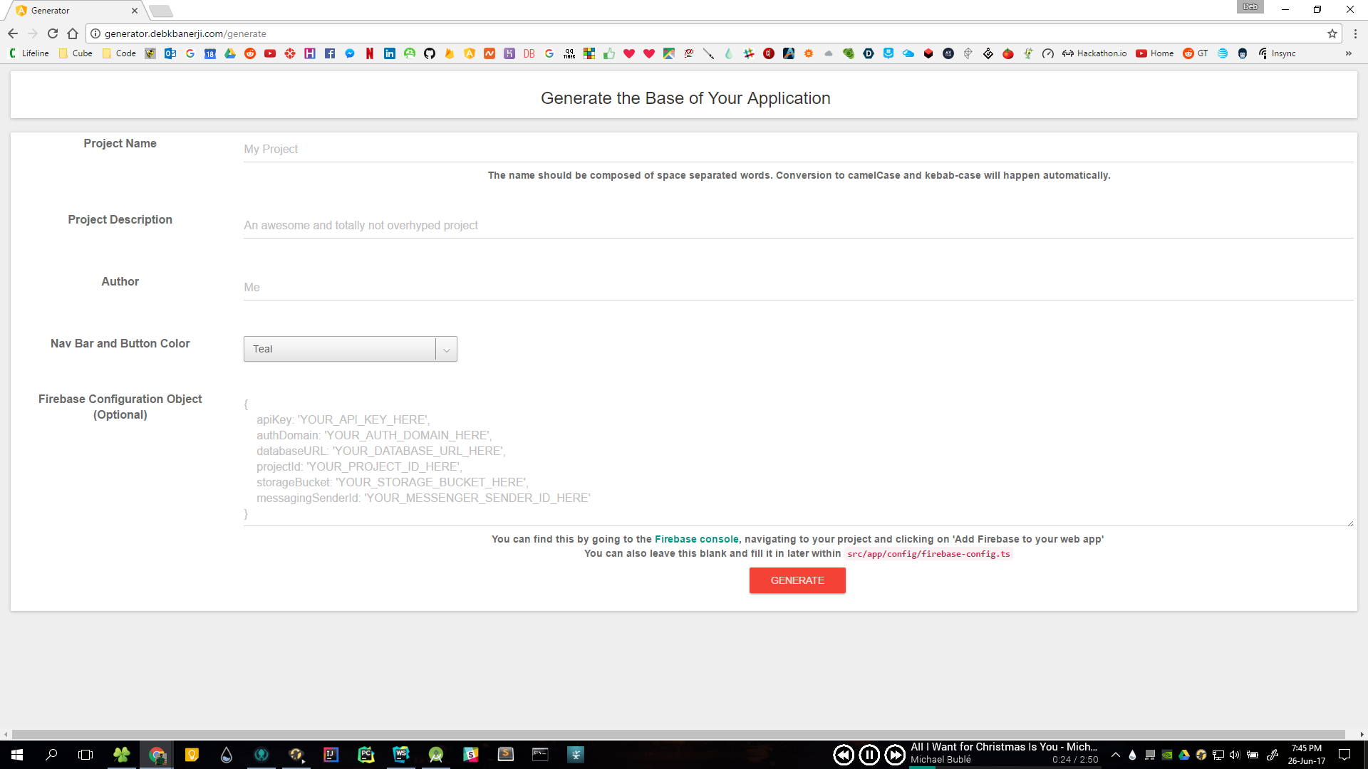Show more bookmarks with overflow chevron

(1348, 53)
